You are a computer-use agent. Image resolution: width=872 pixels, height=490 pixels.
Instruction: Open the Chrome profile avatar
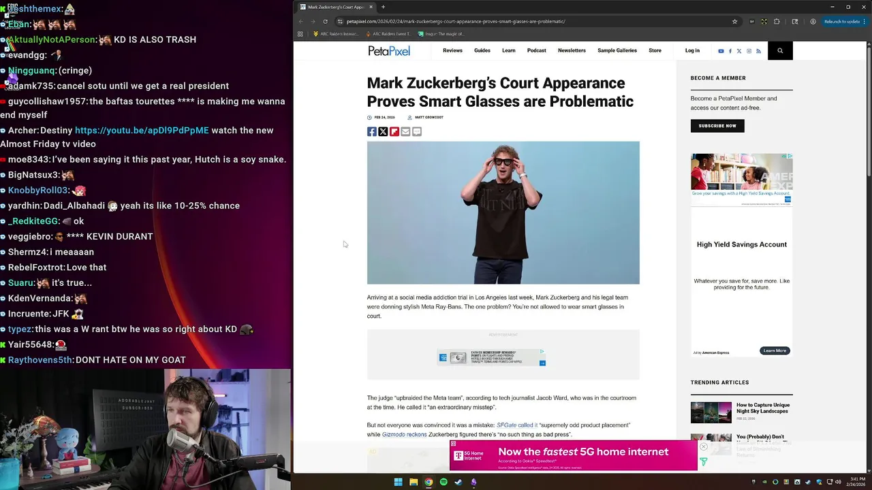813,21
